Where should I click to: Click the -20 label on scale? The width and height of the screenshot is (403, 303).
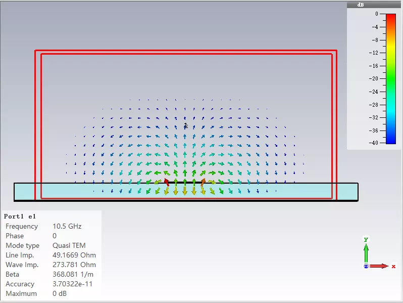[373, 78]
